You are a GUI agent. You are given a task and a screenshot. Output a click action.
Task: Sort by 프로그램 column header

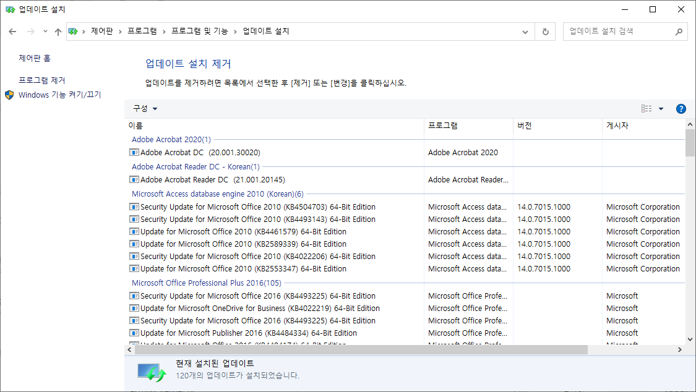469,126
